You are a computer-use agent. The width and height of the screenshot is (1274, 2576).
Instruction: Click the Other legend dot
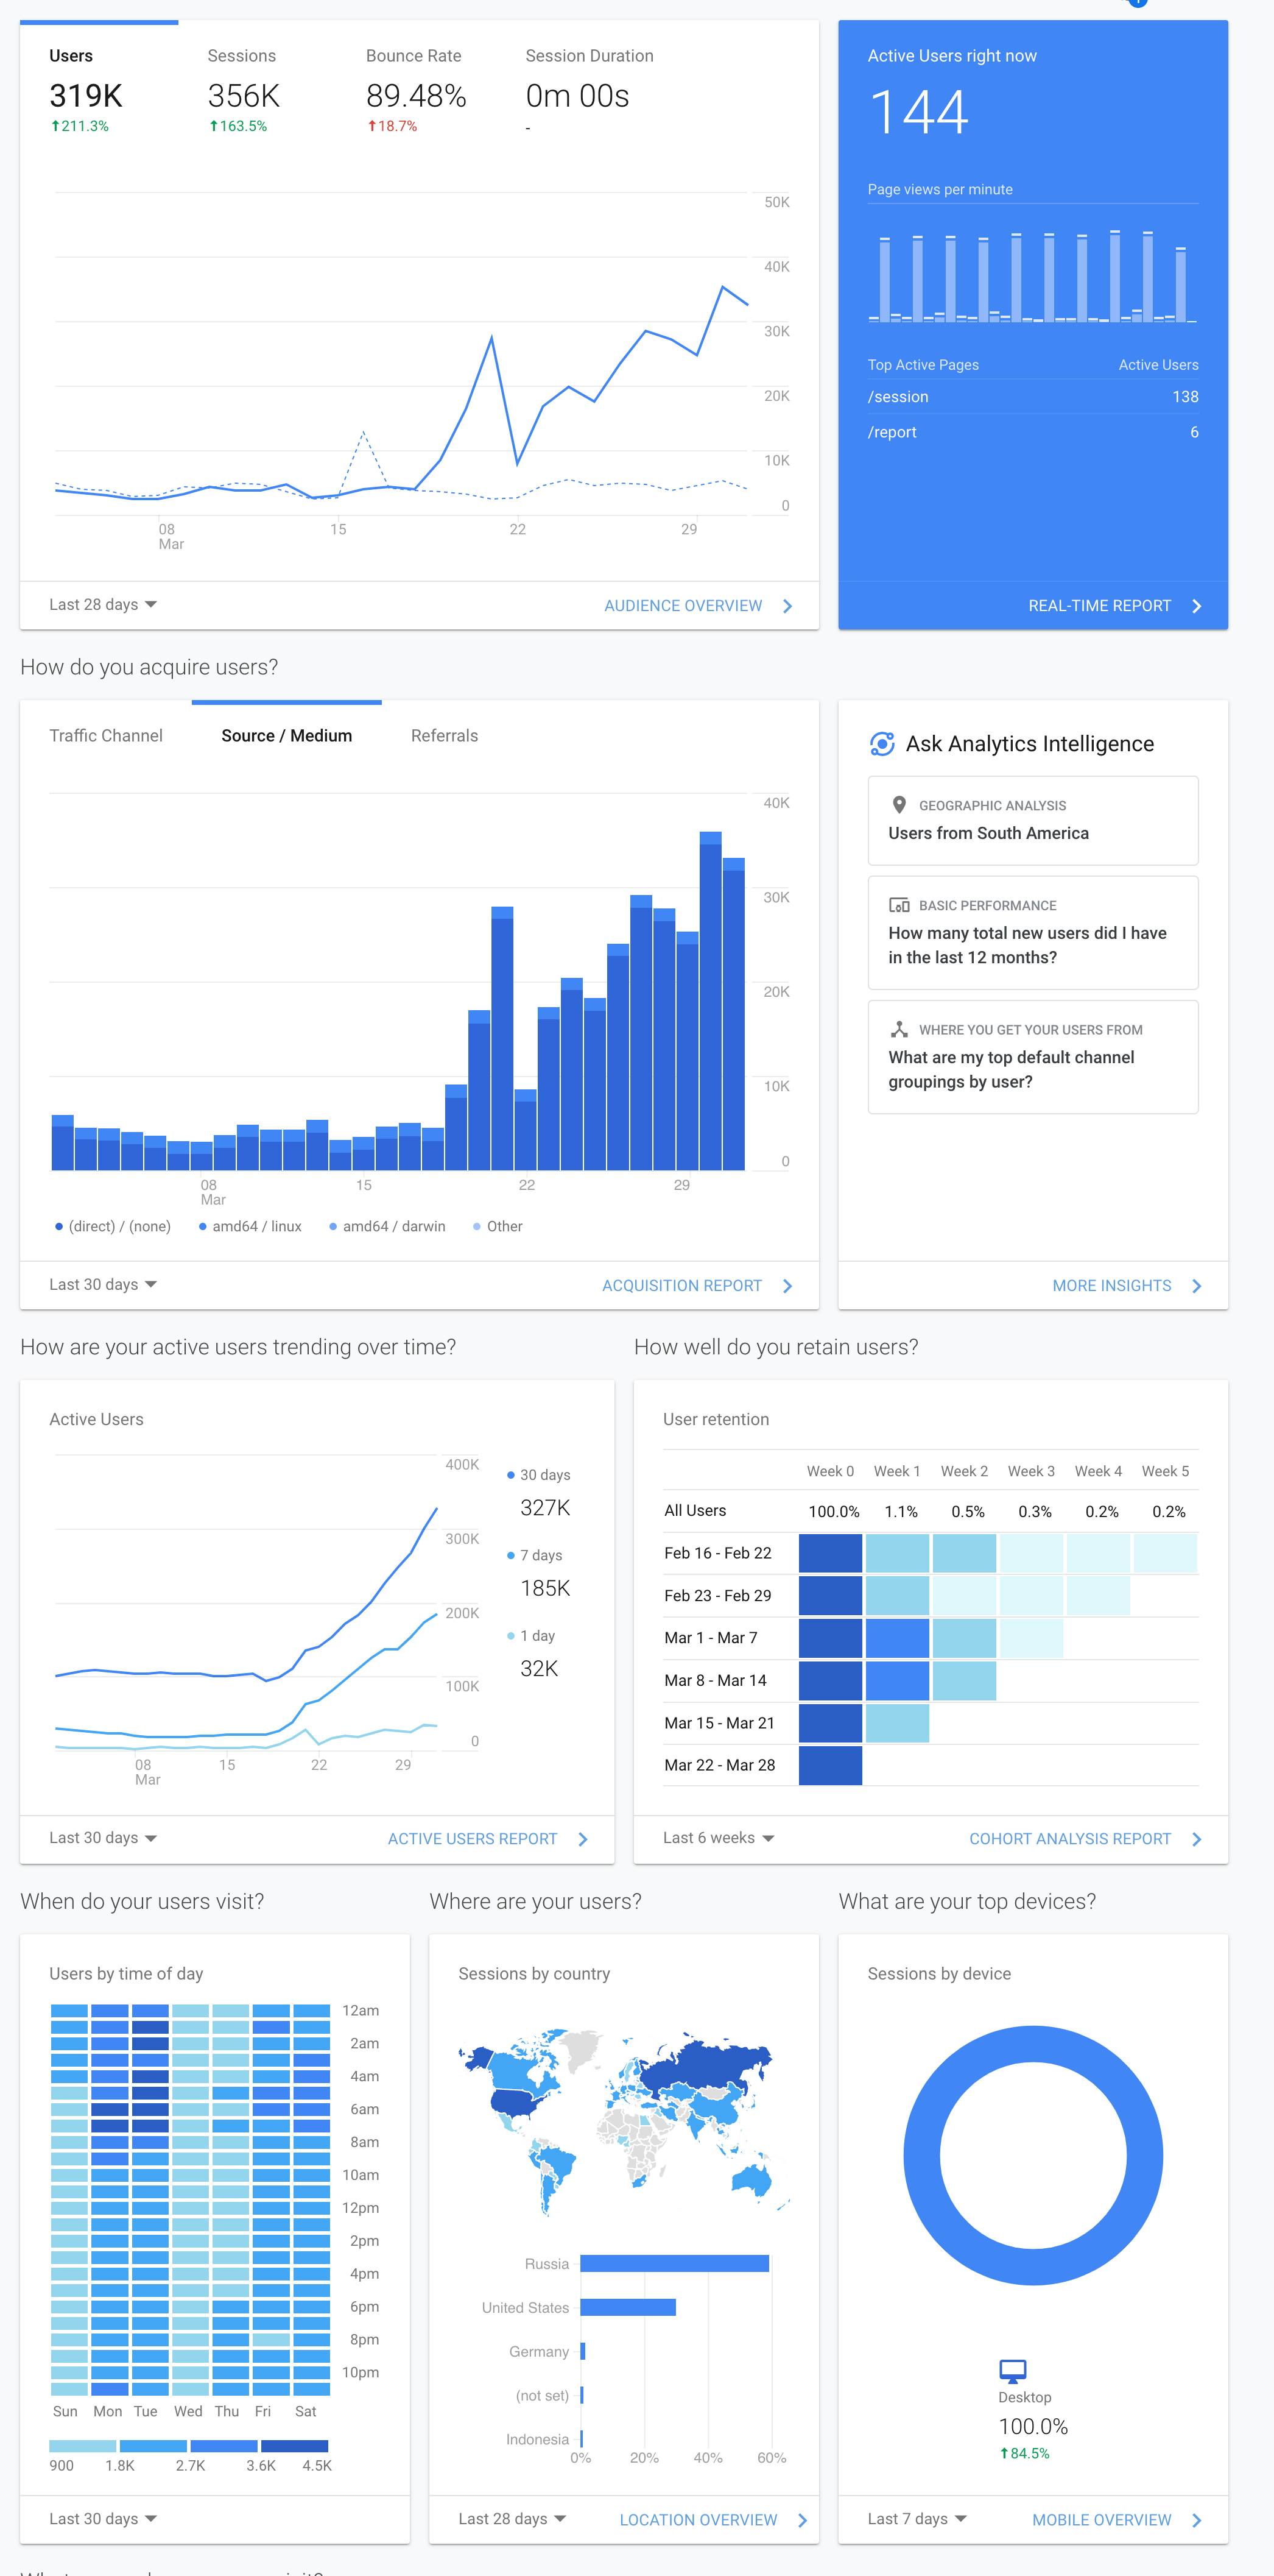click(477, 1227)
